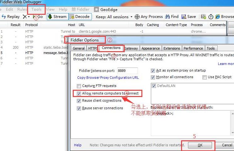Screen dimensions: 234x151
Task: Toggle the DefaultLAN checkbox
Action: coord(154,86)
